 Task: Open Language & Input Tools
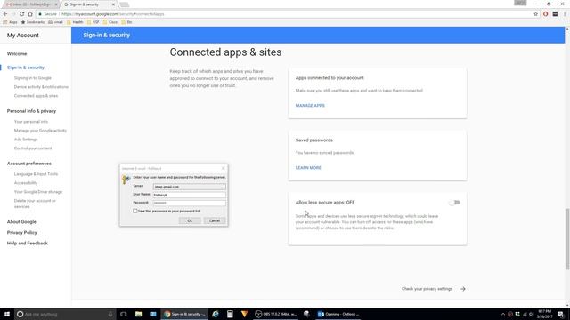pos(36,174)
